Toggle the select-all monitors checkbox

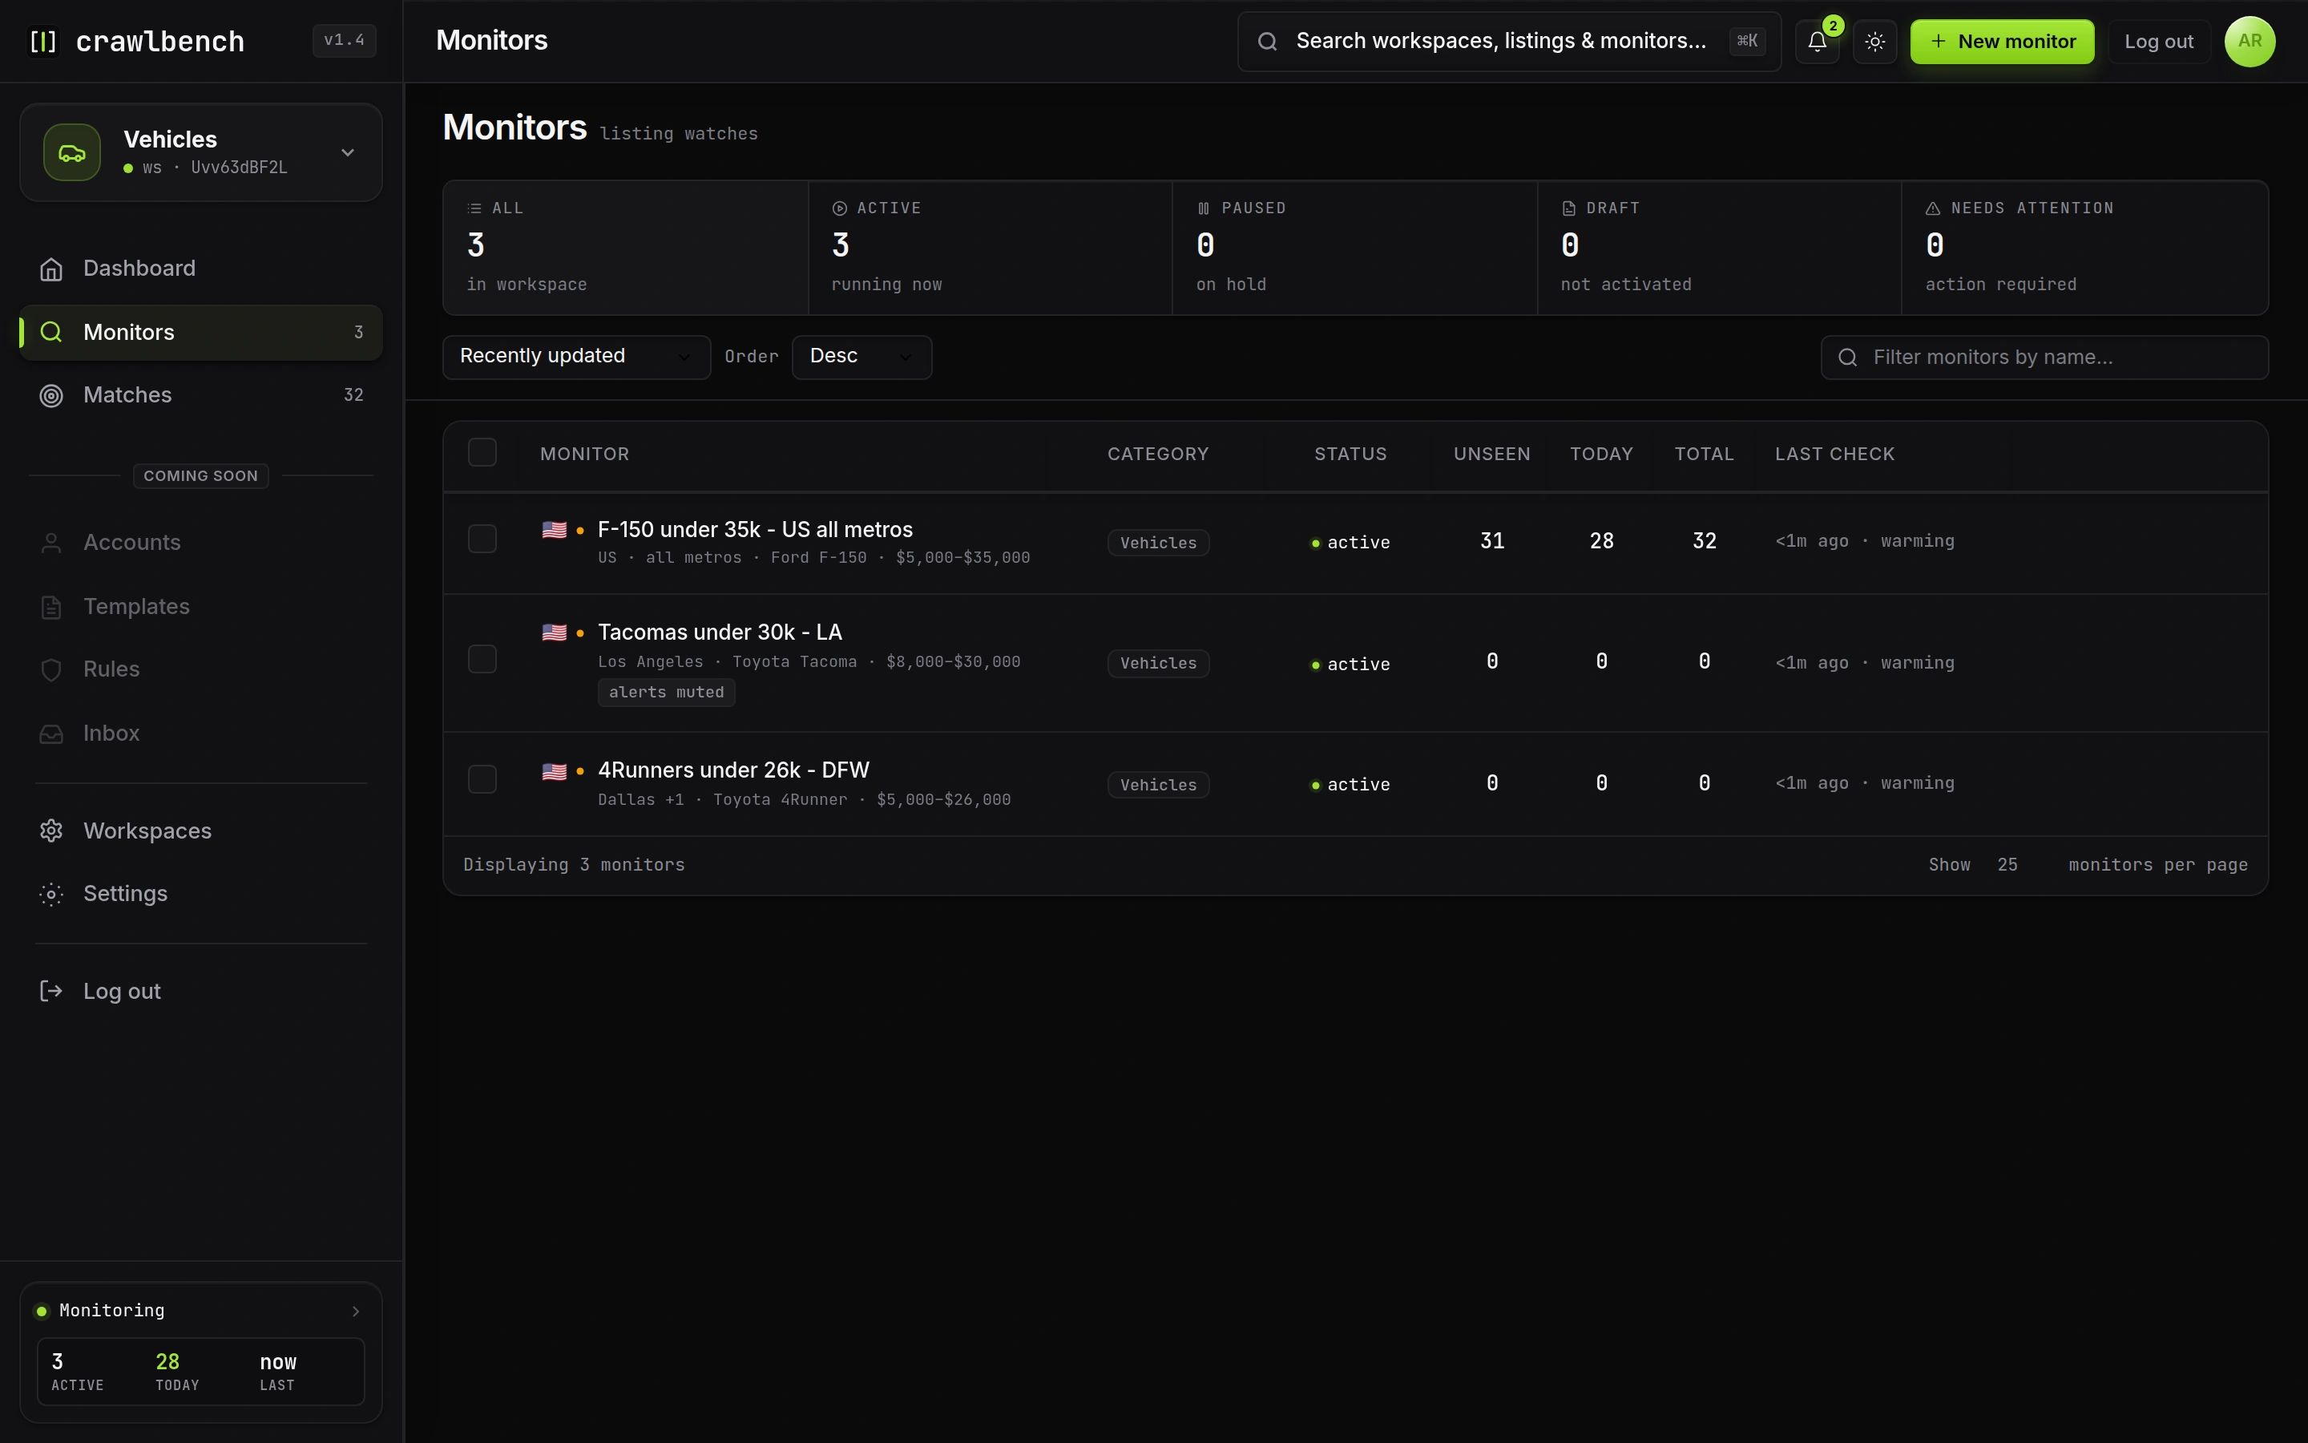tap(482, 452)
